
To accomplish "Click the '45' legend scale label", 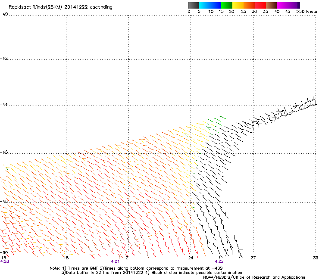I will 288,12.
